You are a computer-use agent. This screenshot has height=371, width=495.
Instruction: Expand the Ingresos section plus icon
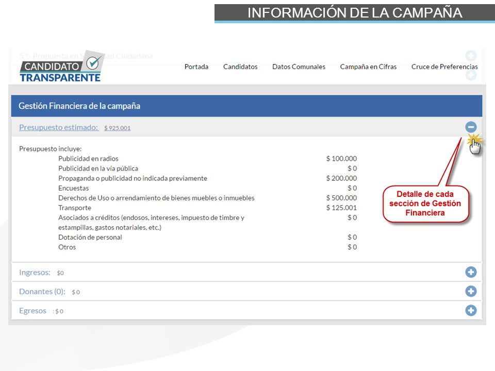[x=471, y=272]
